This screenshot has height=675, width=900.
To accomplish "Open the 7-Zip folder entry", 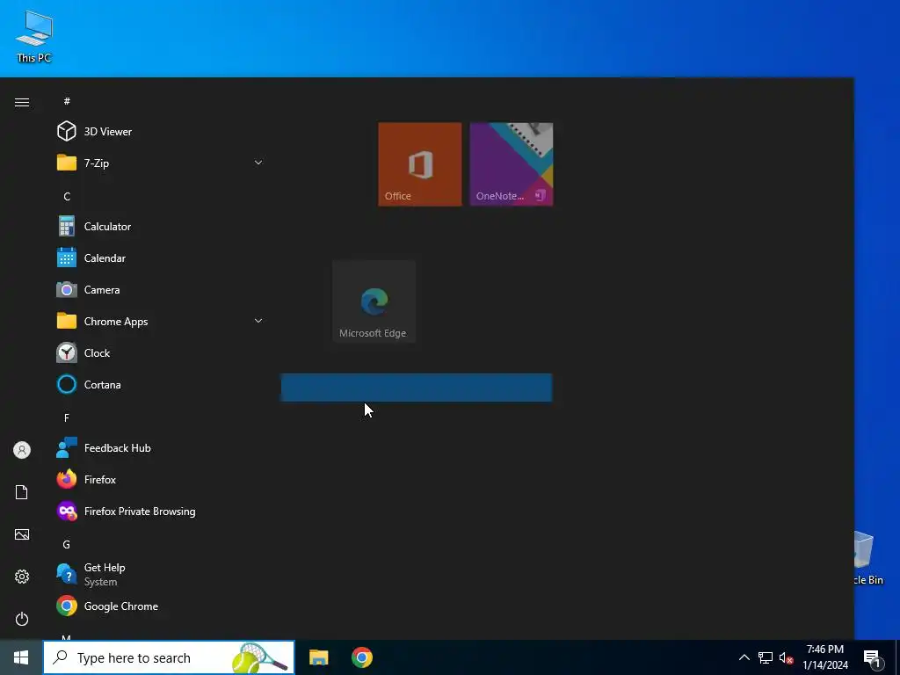I will pyautogui.click(x=160, y=163).
